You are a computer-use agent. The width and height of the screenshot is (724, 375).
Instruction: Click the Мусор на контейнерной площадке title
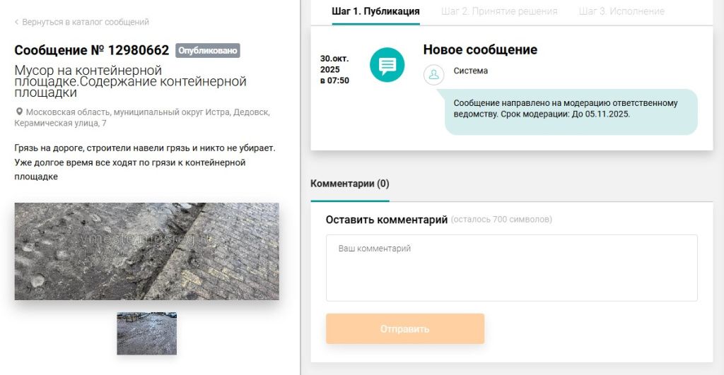pos(130,81)
